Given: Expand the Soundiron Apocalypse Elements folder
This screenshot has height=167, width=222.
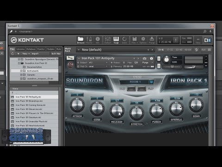Looking at the screenshot, I should (x=19, y=59).
